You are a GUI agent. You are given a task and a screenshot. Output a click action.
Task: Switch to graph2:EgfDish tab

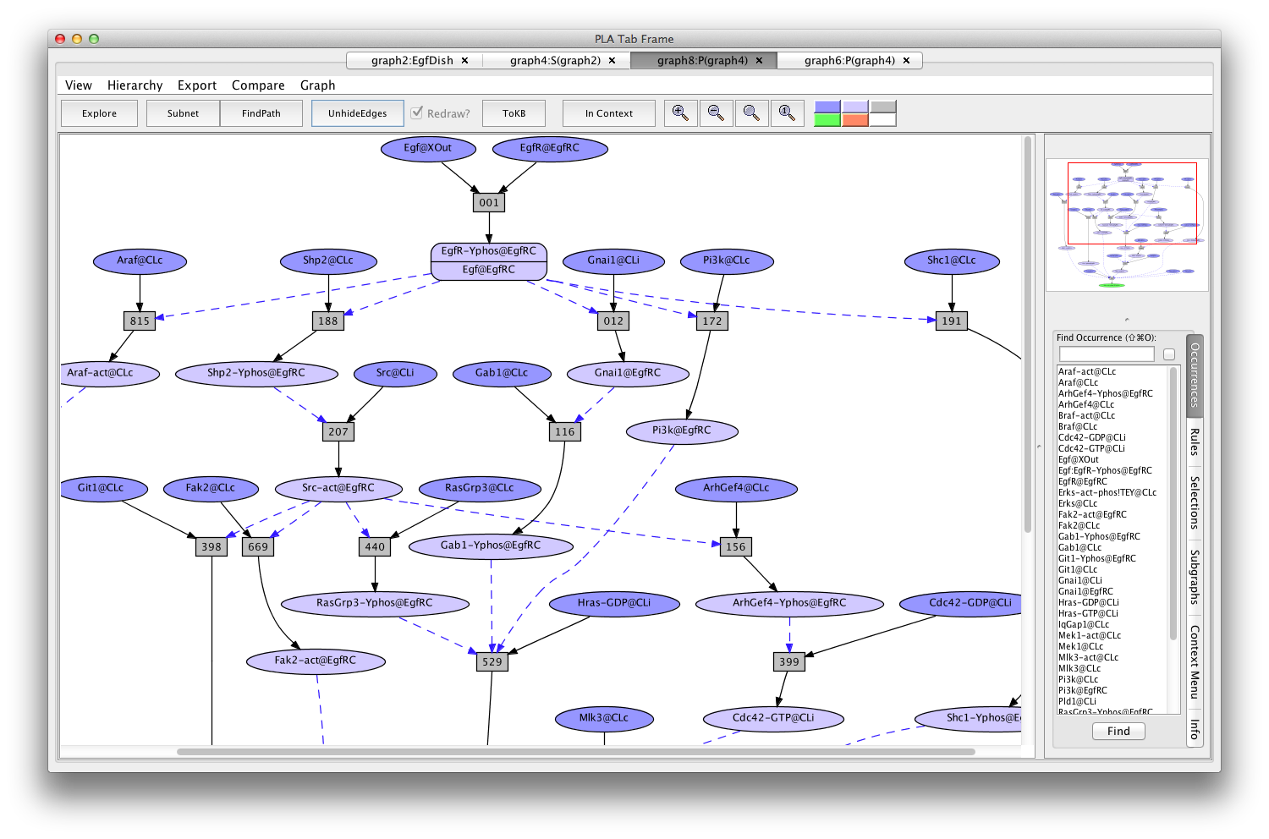pyautogui.click(x=412, y=61)
